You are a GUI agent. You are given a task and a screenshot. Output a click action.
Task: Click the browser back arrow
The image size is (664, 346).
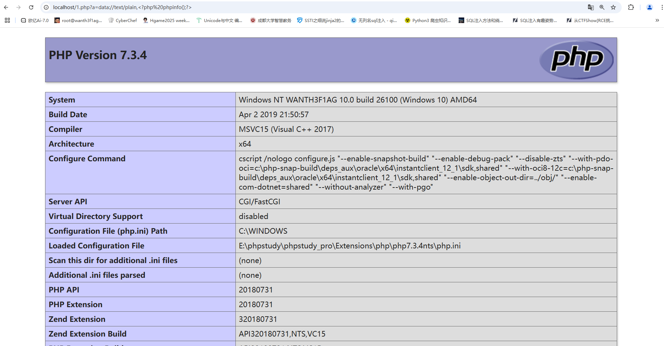tap(6, 7)
